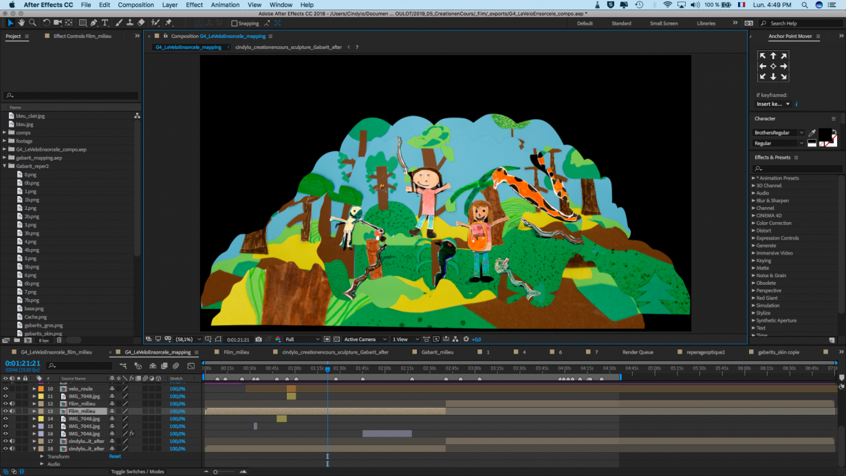The height and width of the screenshot is (476, 846).
Task: Click the region of interest icon
Action: click(x=327, y=339)
